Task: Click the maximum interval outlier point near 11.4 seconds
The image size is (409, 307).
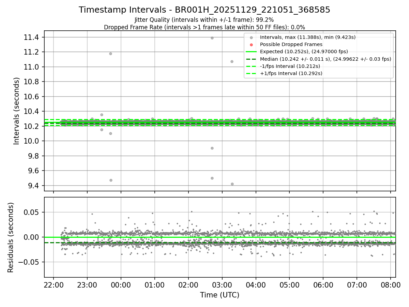Action: point(212,38)
